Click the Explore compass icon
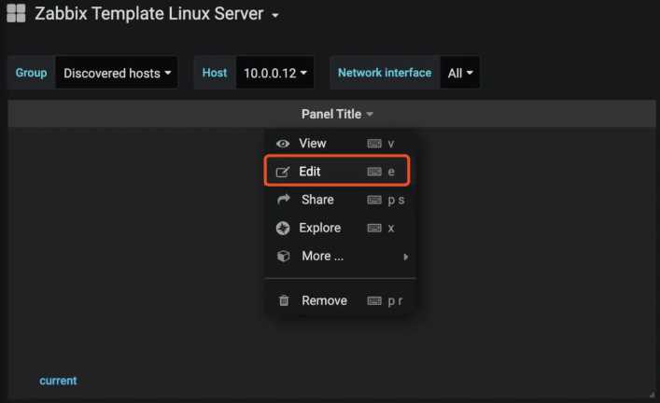The width and height of the screenshot is (660, 403). click(283, 228)
